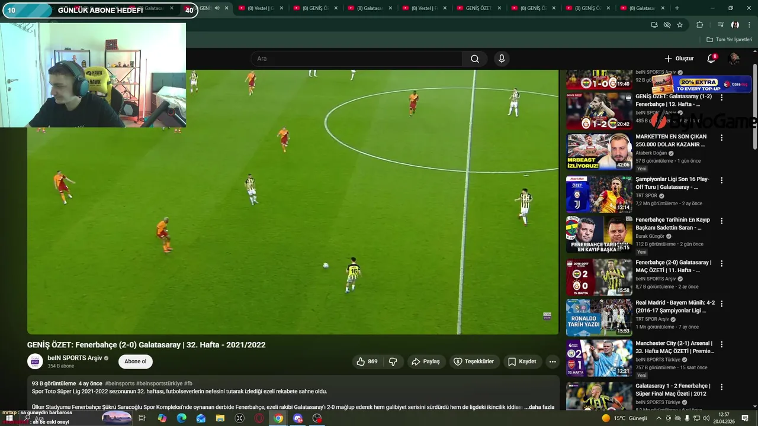Image resolution: width=758 pixels, height=426 pixels.
Task: Open options for Manchester City (2-1) Arsenal video
Action: pos(721,344)
